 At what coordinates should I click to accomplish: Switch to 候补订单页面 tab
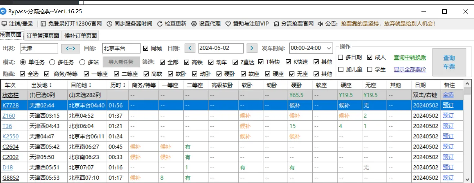click(81, 36)
